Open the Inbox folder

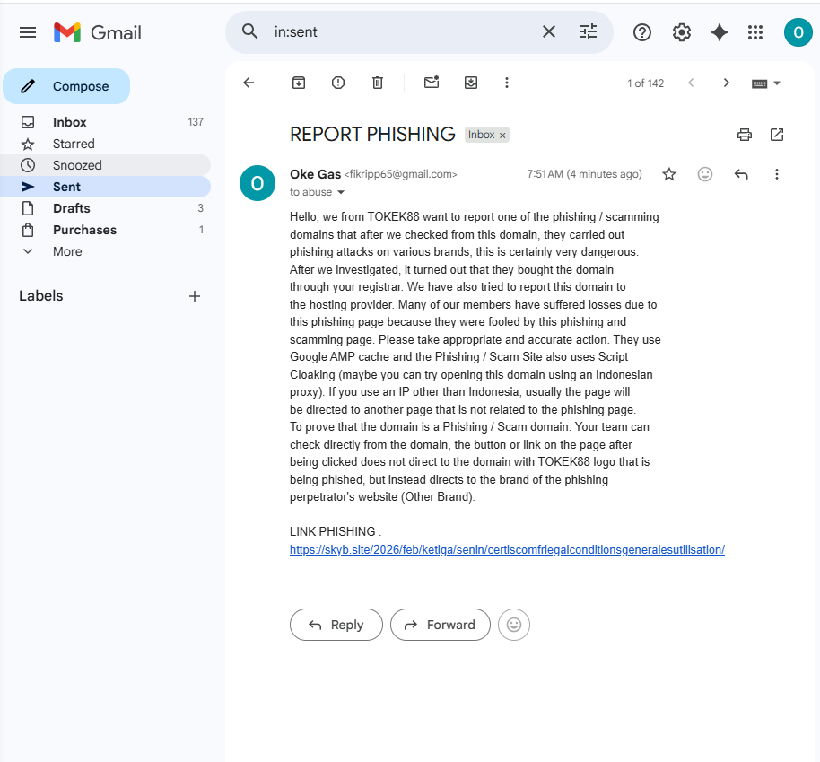(105, 122)
